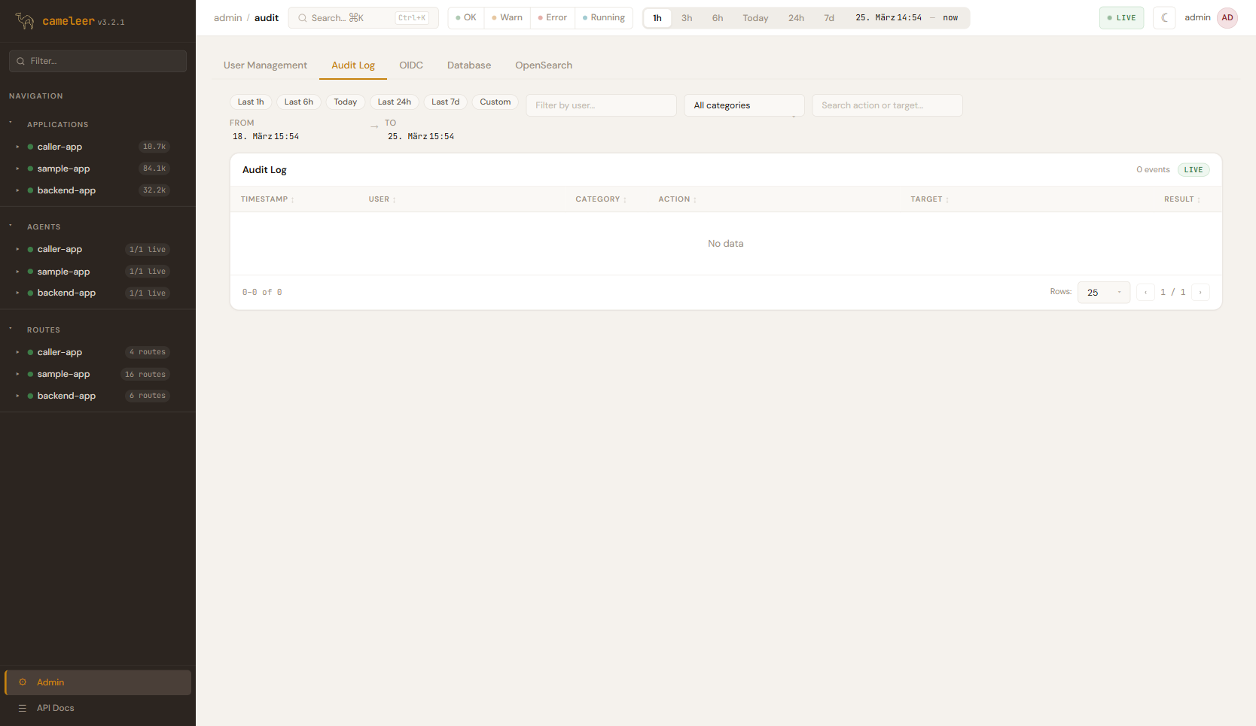Switch to the OIDC tab
The image size is (1256, 726).
(411, 65)
